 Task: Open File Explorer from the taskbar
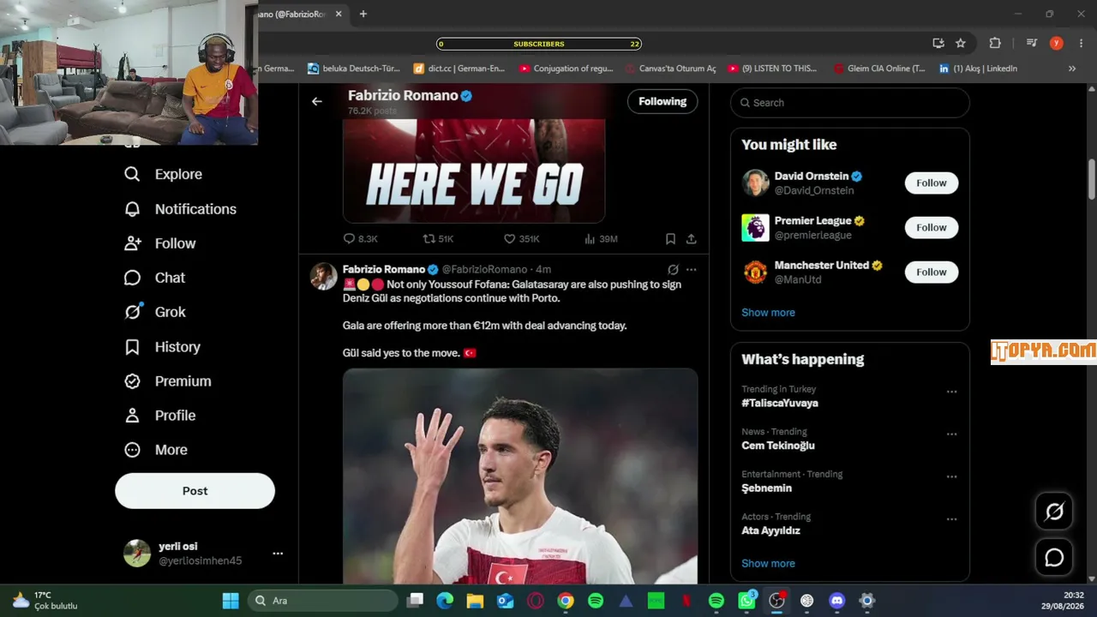coord(475,601)
